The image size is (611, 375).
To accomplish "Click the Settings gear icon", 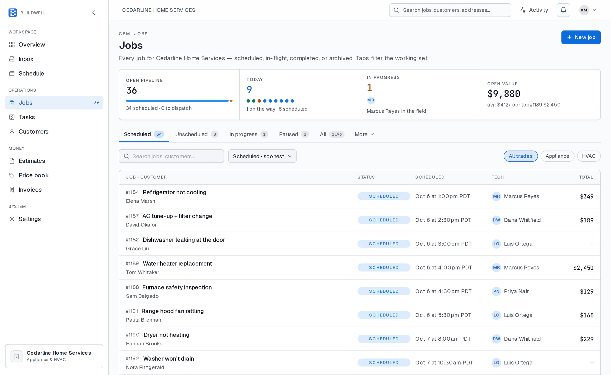I will tap(12, 219).
